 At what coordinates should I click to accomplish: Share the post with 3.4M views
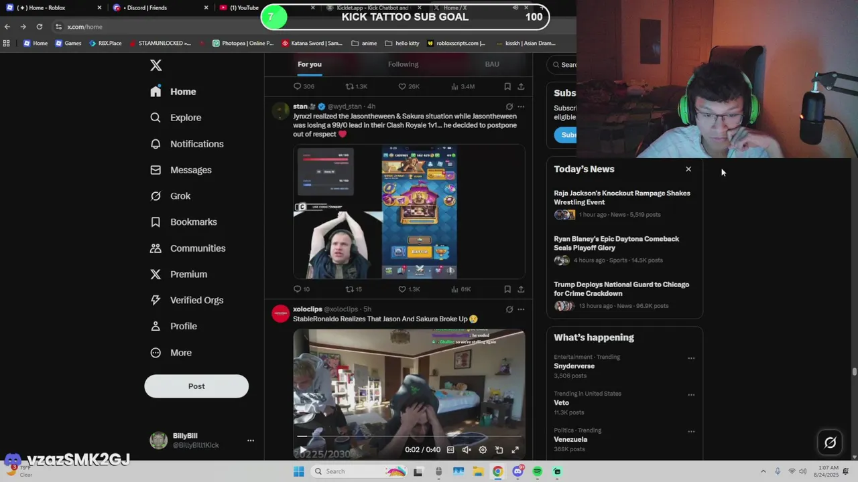(x=521, y=86)
